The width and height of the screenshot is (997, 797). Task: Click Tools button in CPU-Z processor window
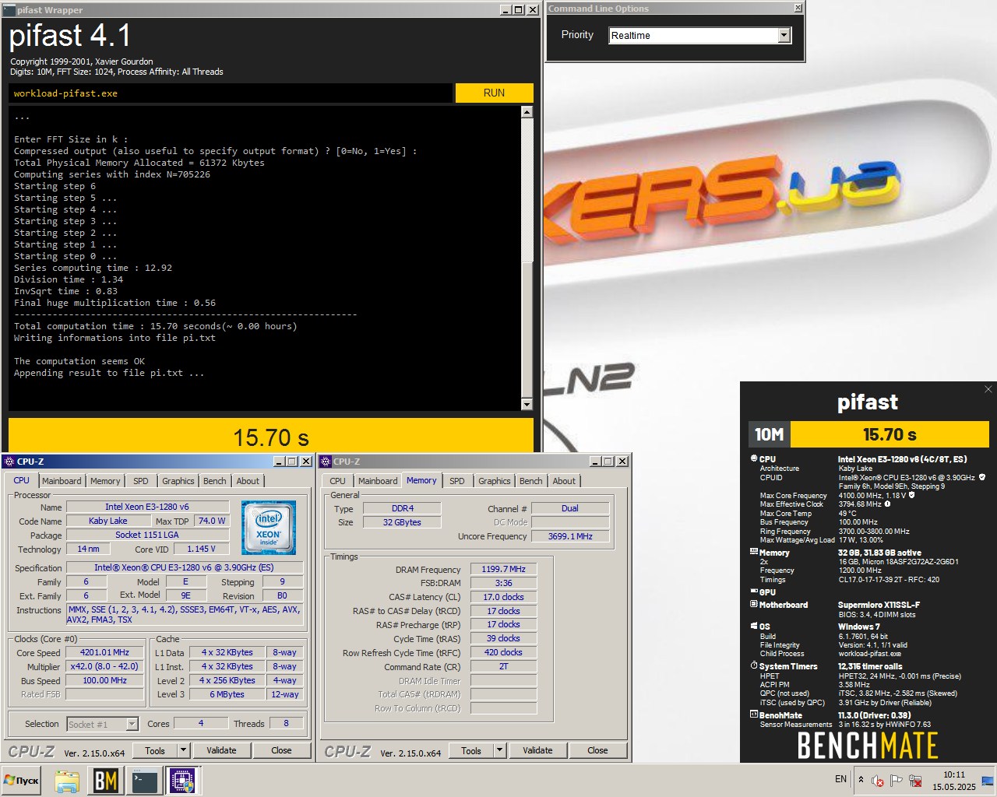click(x=155, y=750)
